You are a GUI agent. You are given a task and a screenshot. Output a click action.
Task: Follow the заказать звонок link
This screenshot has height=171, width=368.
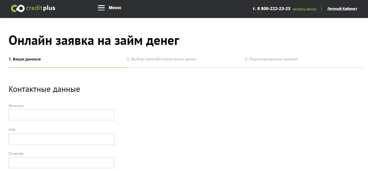(304, 9)
